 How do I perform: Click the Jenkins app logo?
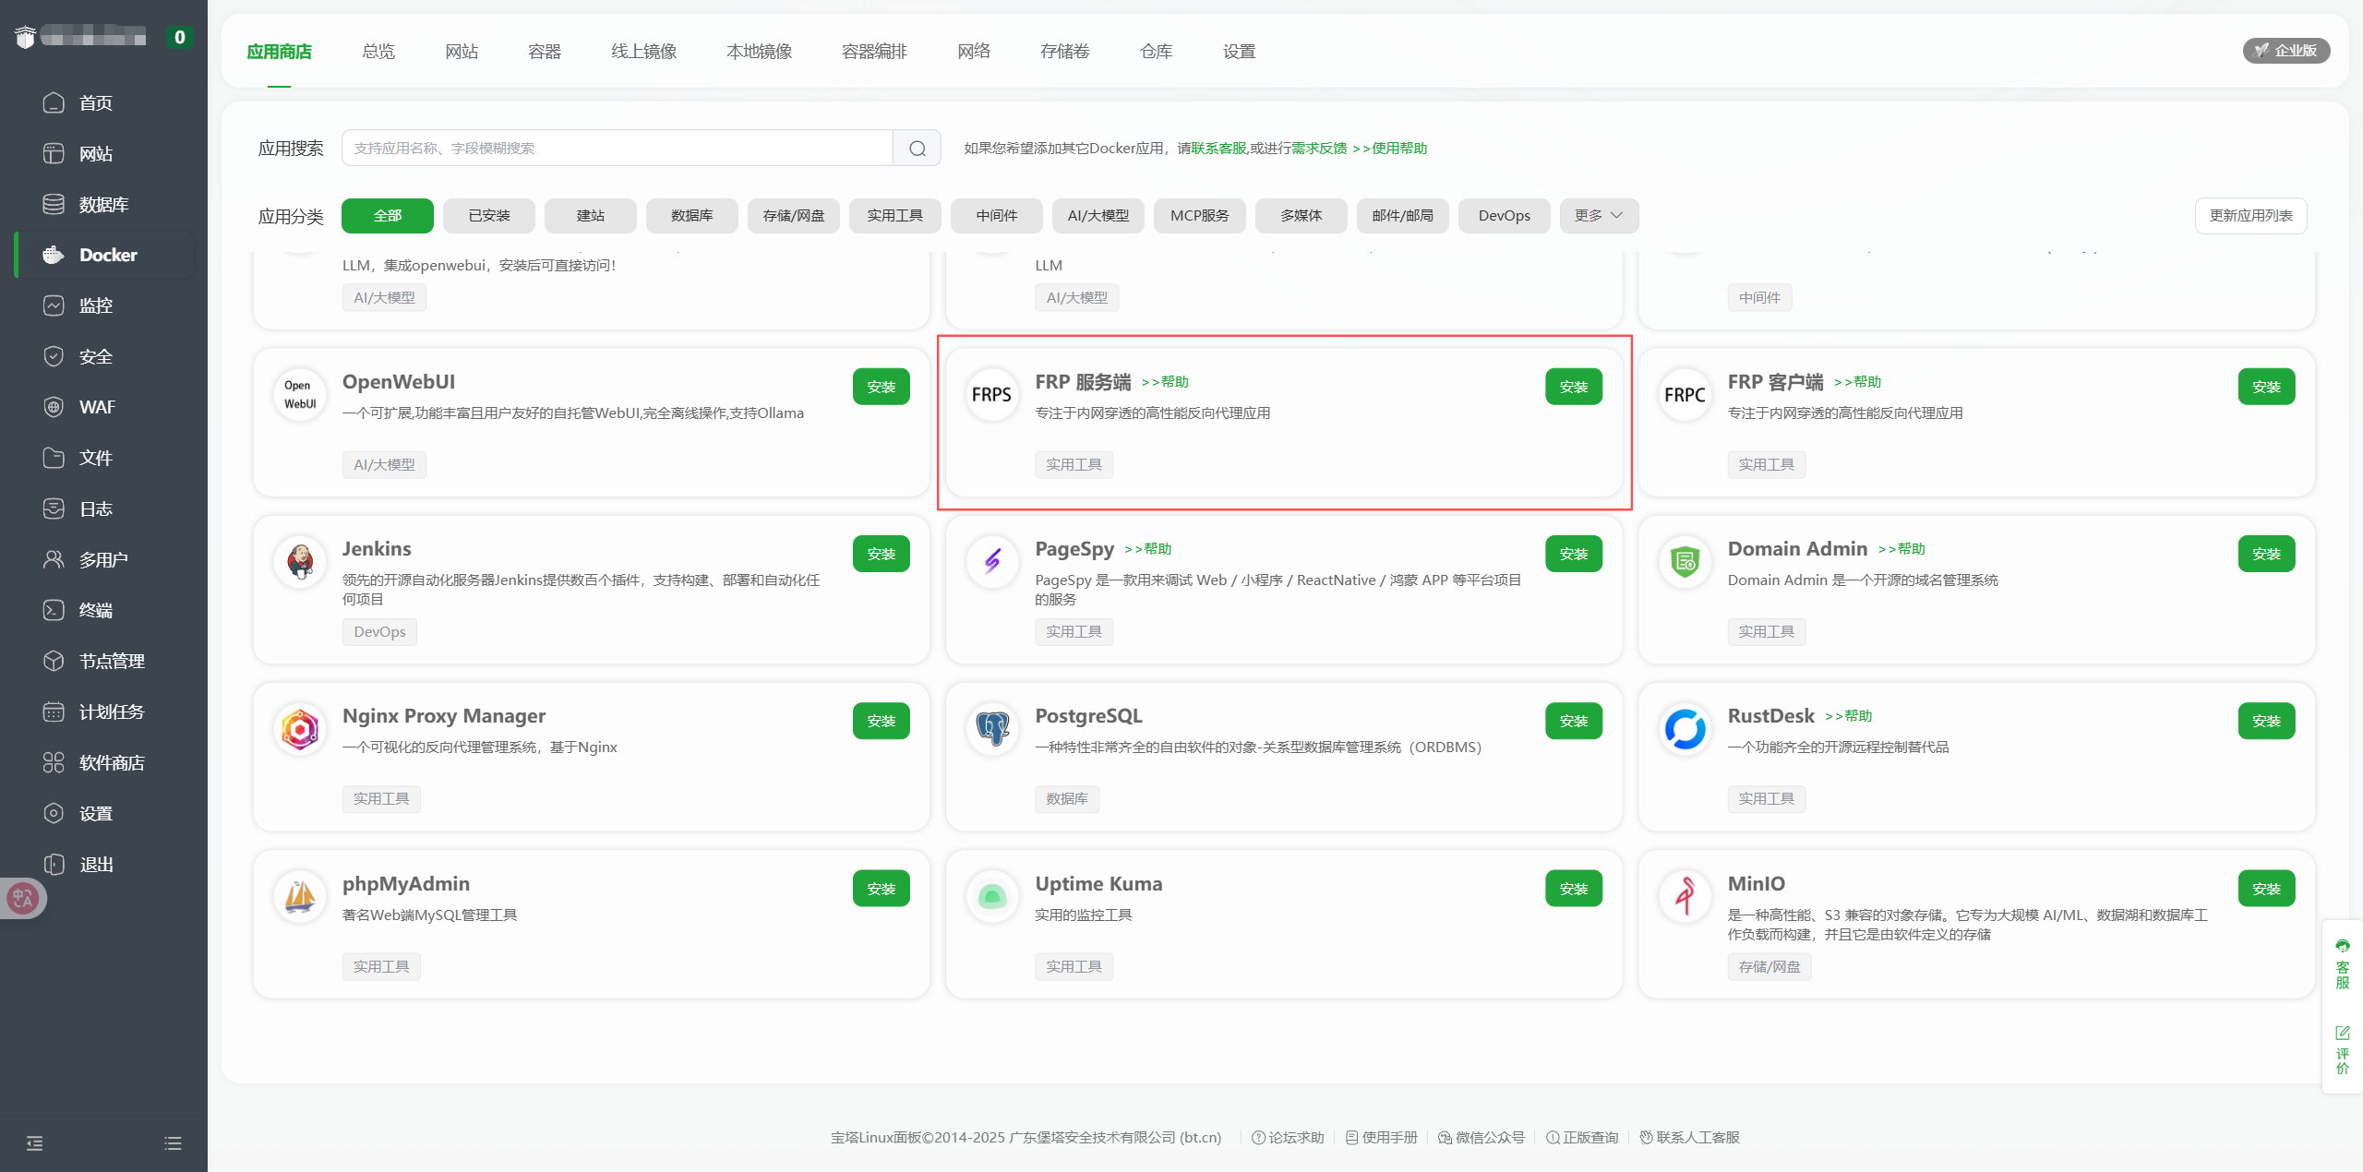300,561
